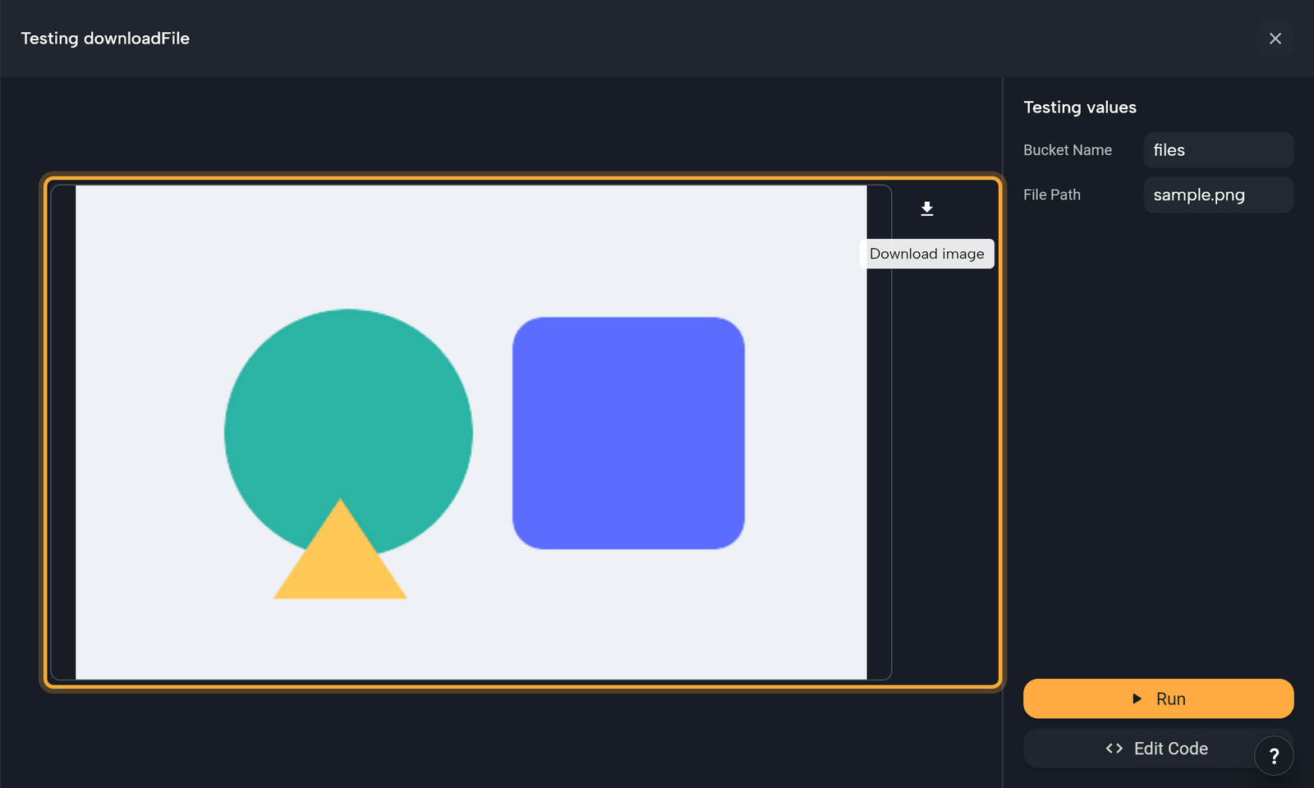Close the Testing downloadFile dialog
The height and width of the screenshot is (788, 1314).
point(1275,39)
